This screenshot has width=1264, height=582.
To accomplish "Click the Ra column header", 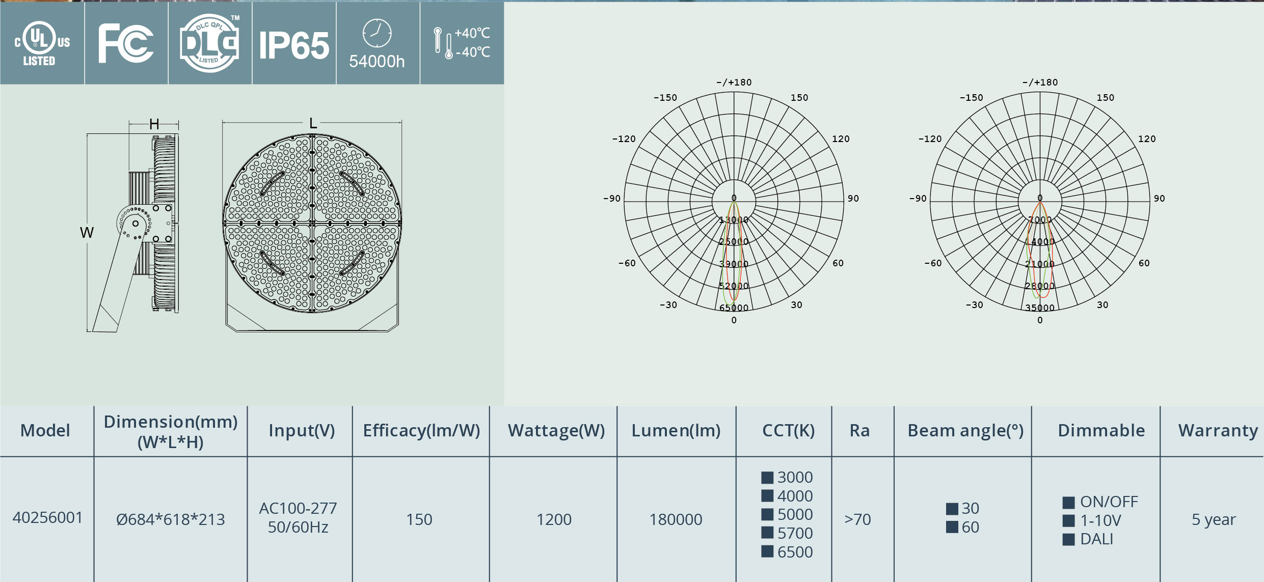I will point(859,431).
